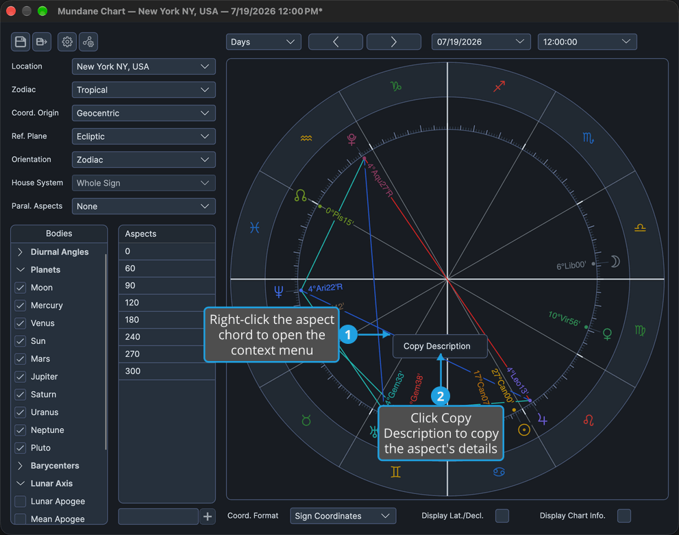The width and height of the screenshot is (679, 535).
Task: Click the Aquarius sign symbol
Action: click(306, 138)
